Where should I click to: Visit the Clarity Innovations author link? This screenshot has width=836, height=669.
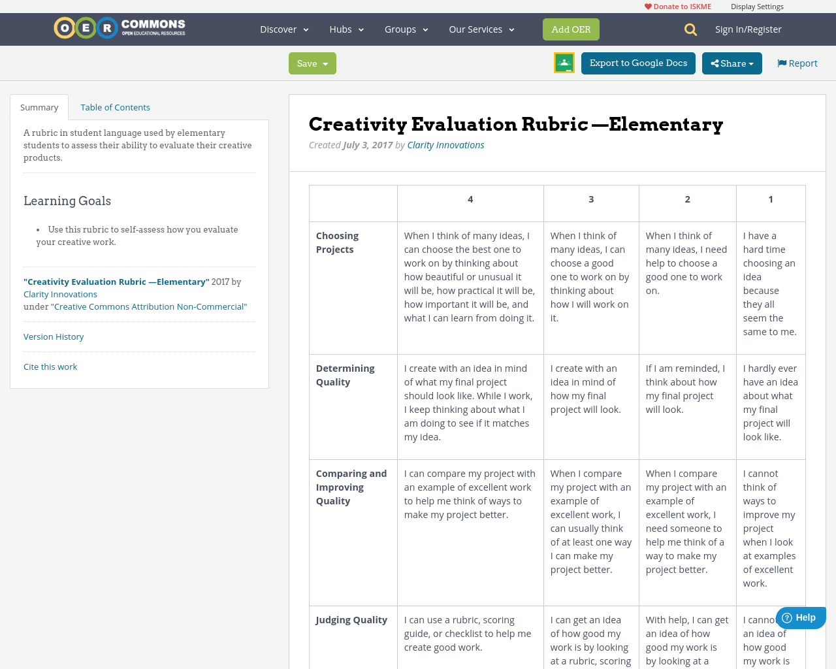pos(445,144)
